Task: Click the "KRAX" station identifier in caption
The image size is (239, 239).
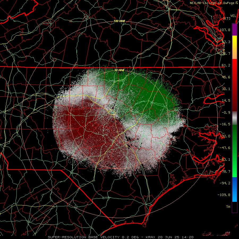Action: click(151, 237)
